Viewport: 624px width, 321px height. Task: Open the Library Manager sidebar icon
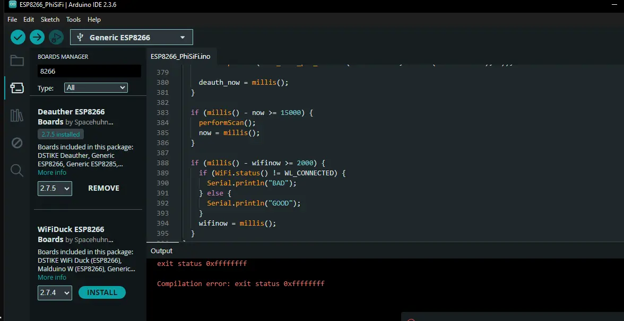[17, 115]
